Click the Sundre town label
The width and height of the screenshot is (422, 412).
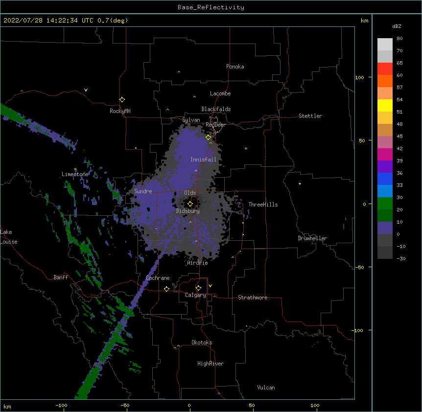point(143,191)
